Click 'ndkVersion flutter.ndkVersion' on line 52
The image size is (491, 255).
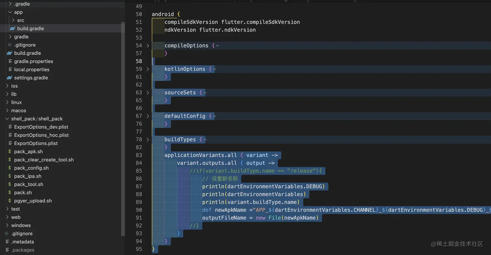click(x=210, y=30)
